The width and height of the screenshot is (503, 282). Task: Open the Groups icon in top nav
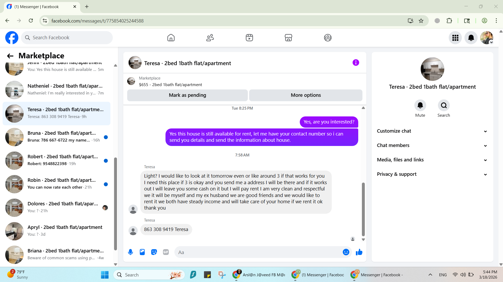point(328,38)
